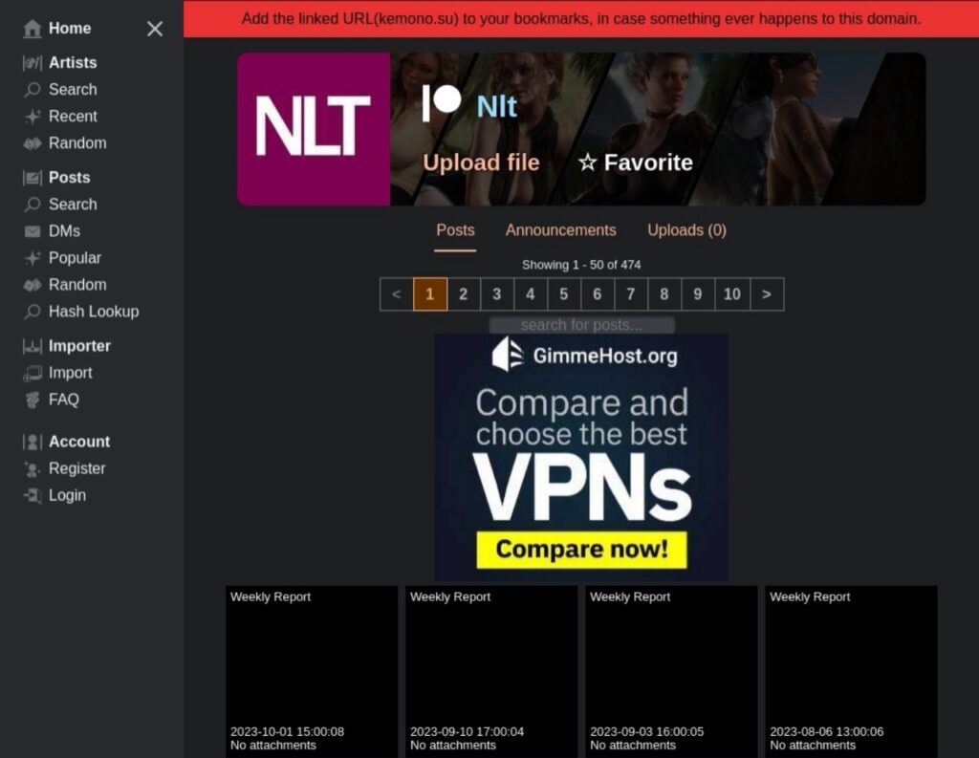The height and width of the screenshot is (758, 979).
Task: Click the Importer section icon
Action: tap(32, 347)
